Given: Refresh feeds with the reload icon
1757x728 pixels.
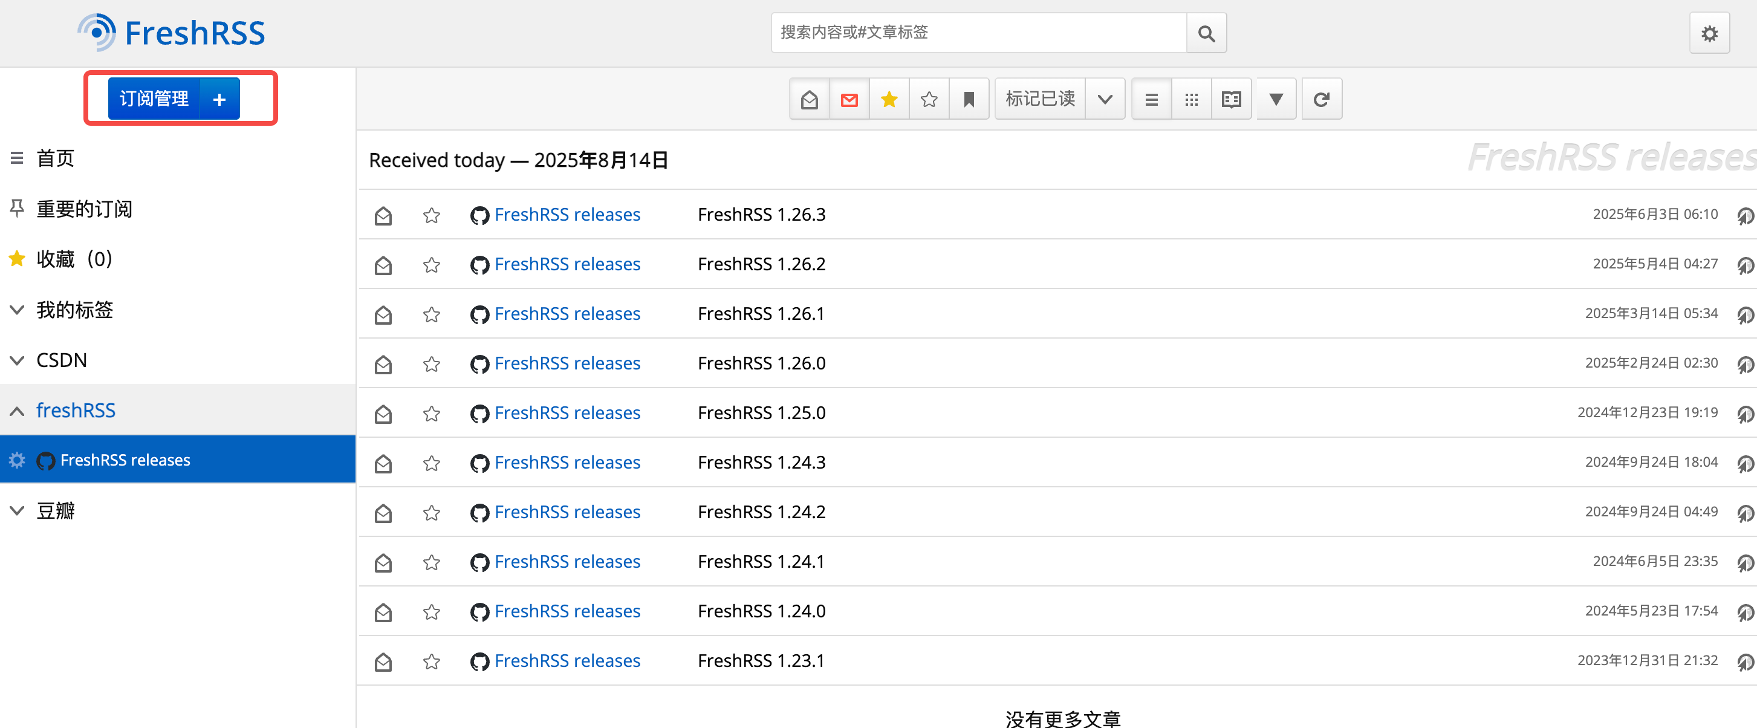Looking at the screenshot, I should 1321,100.
